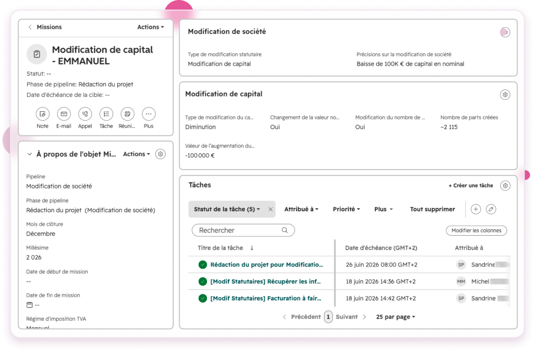Click Modifier les colonnes button
Screen dimensions: 535x352
coord(476,230)
